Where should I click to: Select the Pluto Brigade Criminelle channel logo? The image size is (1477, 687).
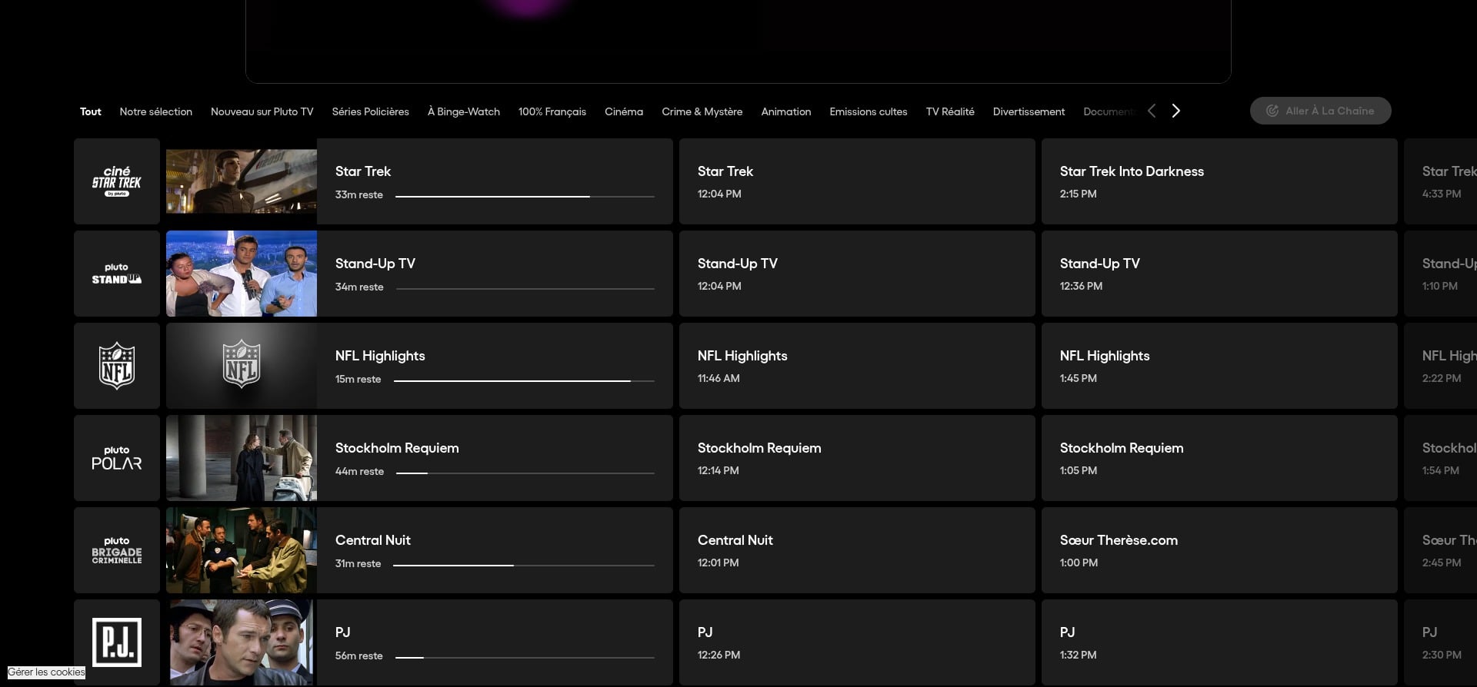[117, 550]
